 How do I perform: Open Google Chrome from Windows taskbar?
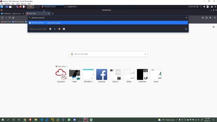click(x=25, y=120)
